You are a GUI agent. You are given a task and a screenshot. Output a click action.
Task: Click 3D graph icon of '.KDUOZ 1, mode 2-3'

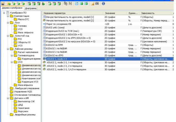(45, 59)
